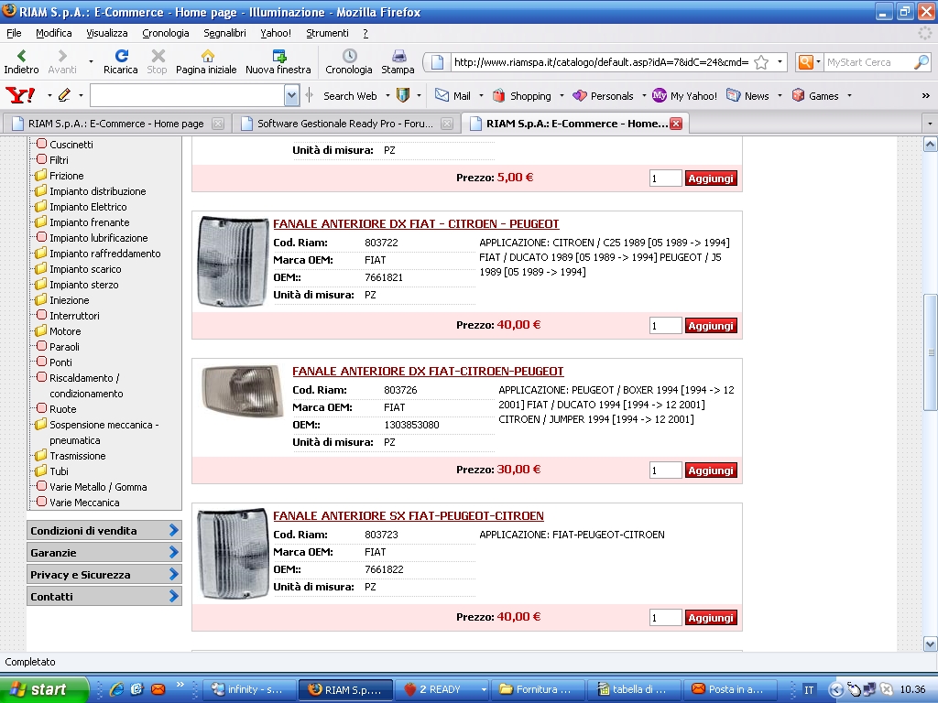Click the quantity field for item 803723
Image resolution: width=938 pixels, height=703 pixels.
pyautogui.click(x=666, y=618)
